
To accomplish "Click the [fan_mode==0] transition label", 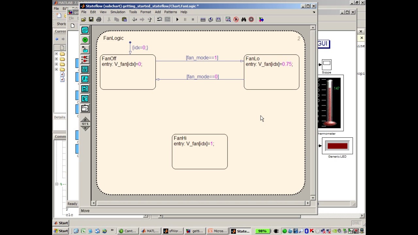I will (202, 77).
